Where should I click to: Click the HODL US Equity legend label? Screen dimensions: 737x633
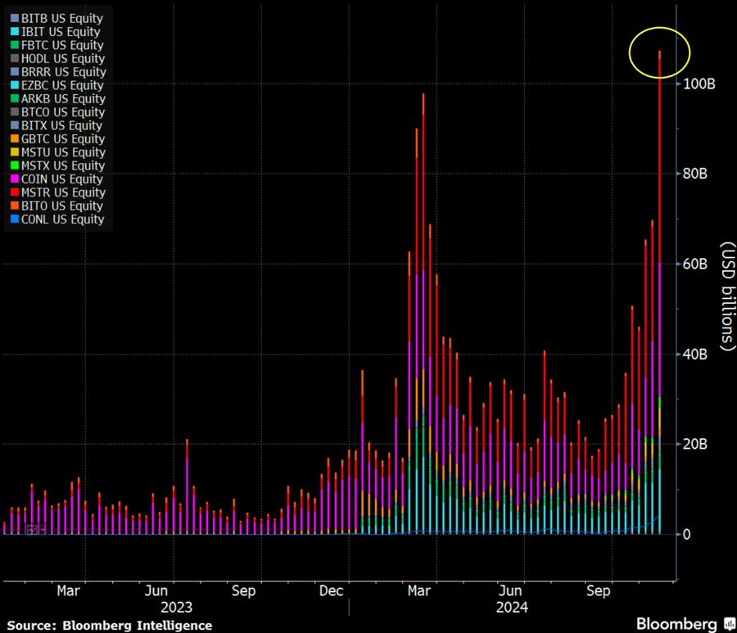tap(62, 59)
